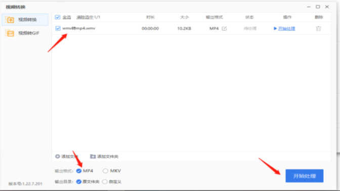The width and height of the screenshot is (340, 191).
Task: Toggle the 全选 select-all checkbox
Action: click(x=58, y=17)
